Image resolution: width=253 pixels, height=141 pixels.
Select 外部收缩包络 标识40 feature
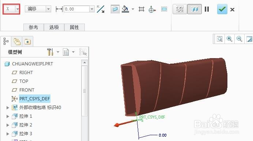(40, 107)
